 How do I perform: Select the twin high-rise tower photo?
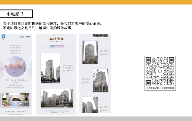[51, 68]
